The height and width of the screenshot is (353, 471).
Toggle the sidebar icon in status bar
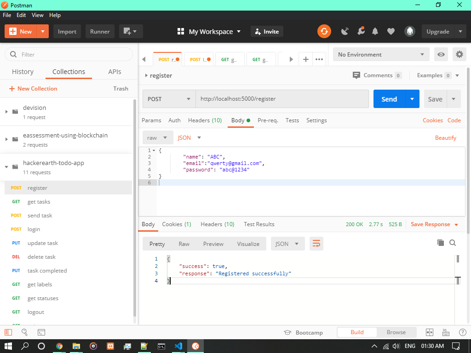pyautogui.click(x=8, y=332)
